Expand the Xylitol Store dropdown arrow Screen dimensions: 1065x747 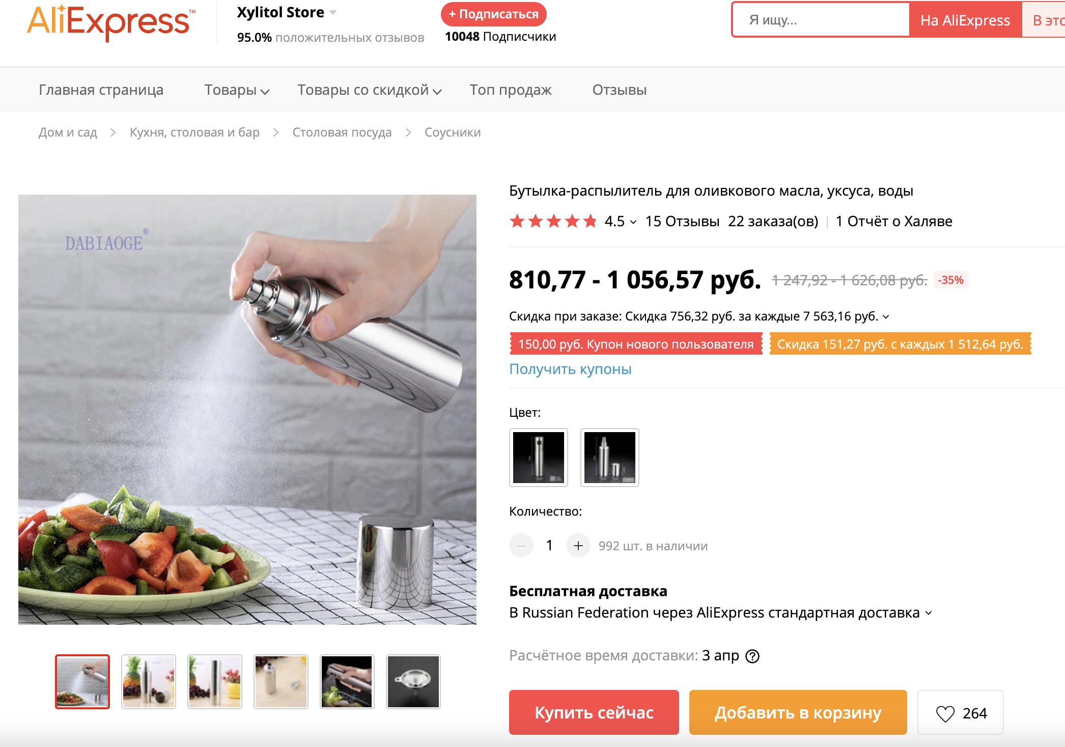tap(333, 12)
